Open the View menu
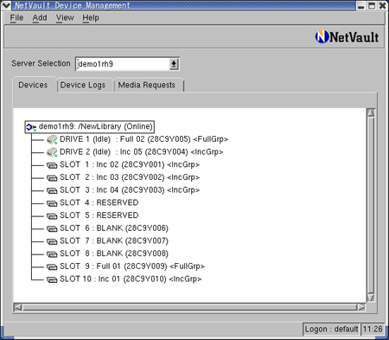The width and height of the screenshot is (389, 340). click(x=65, y=18)
